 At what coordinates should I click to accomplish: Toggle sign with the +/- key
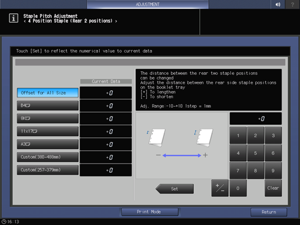tap(220, 188)
